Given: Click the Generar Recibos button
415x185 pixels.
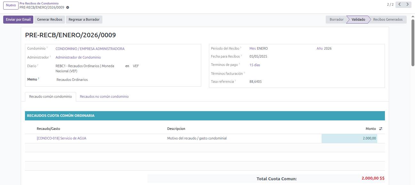Looking at the screenshot, I should click(50, 19).
